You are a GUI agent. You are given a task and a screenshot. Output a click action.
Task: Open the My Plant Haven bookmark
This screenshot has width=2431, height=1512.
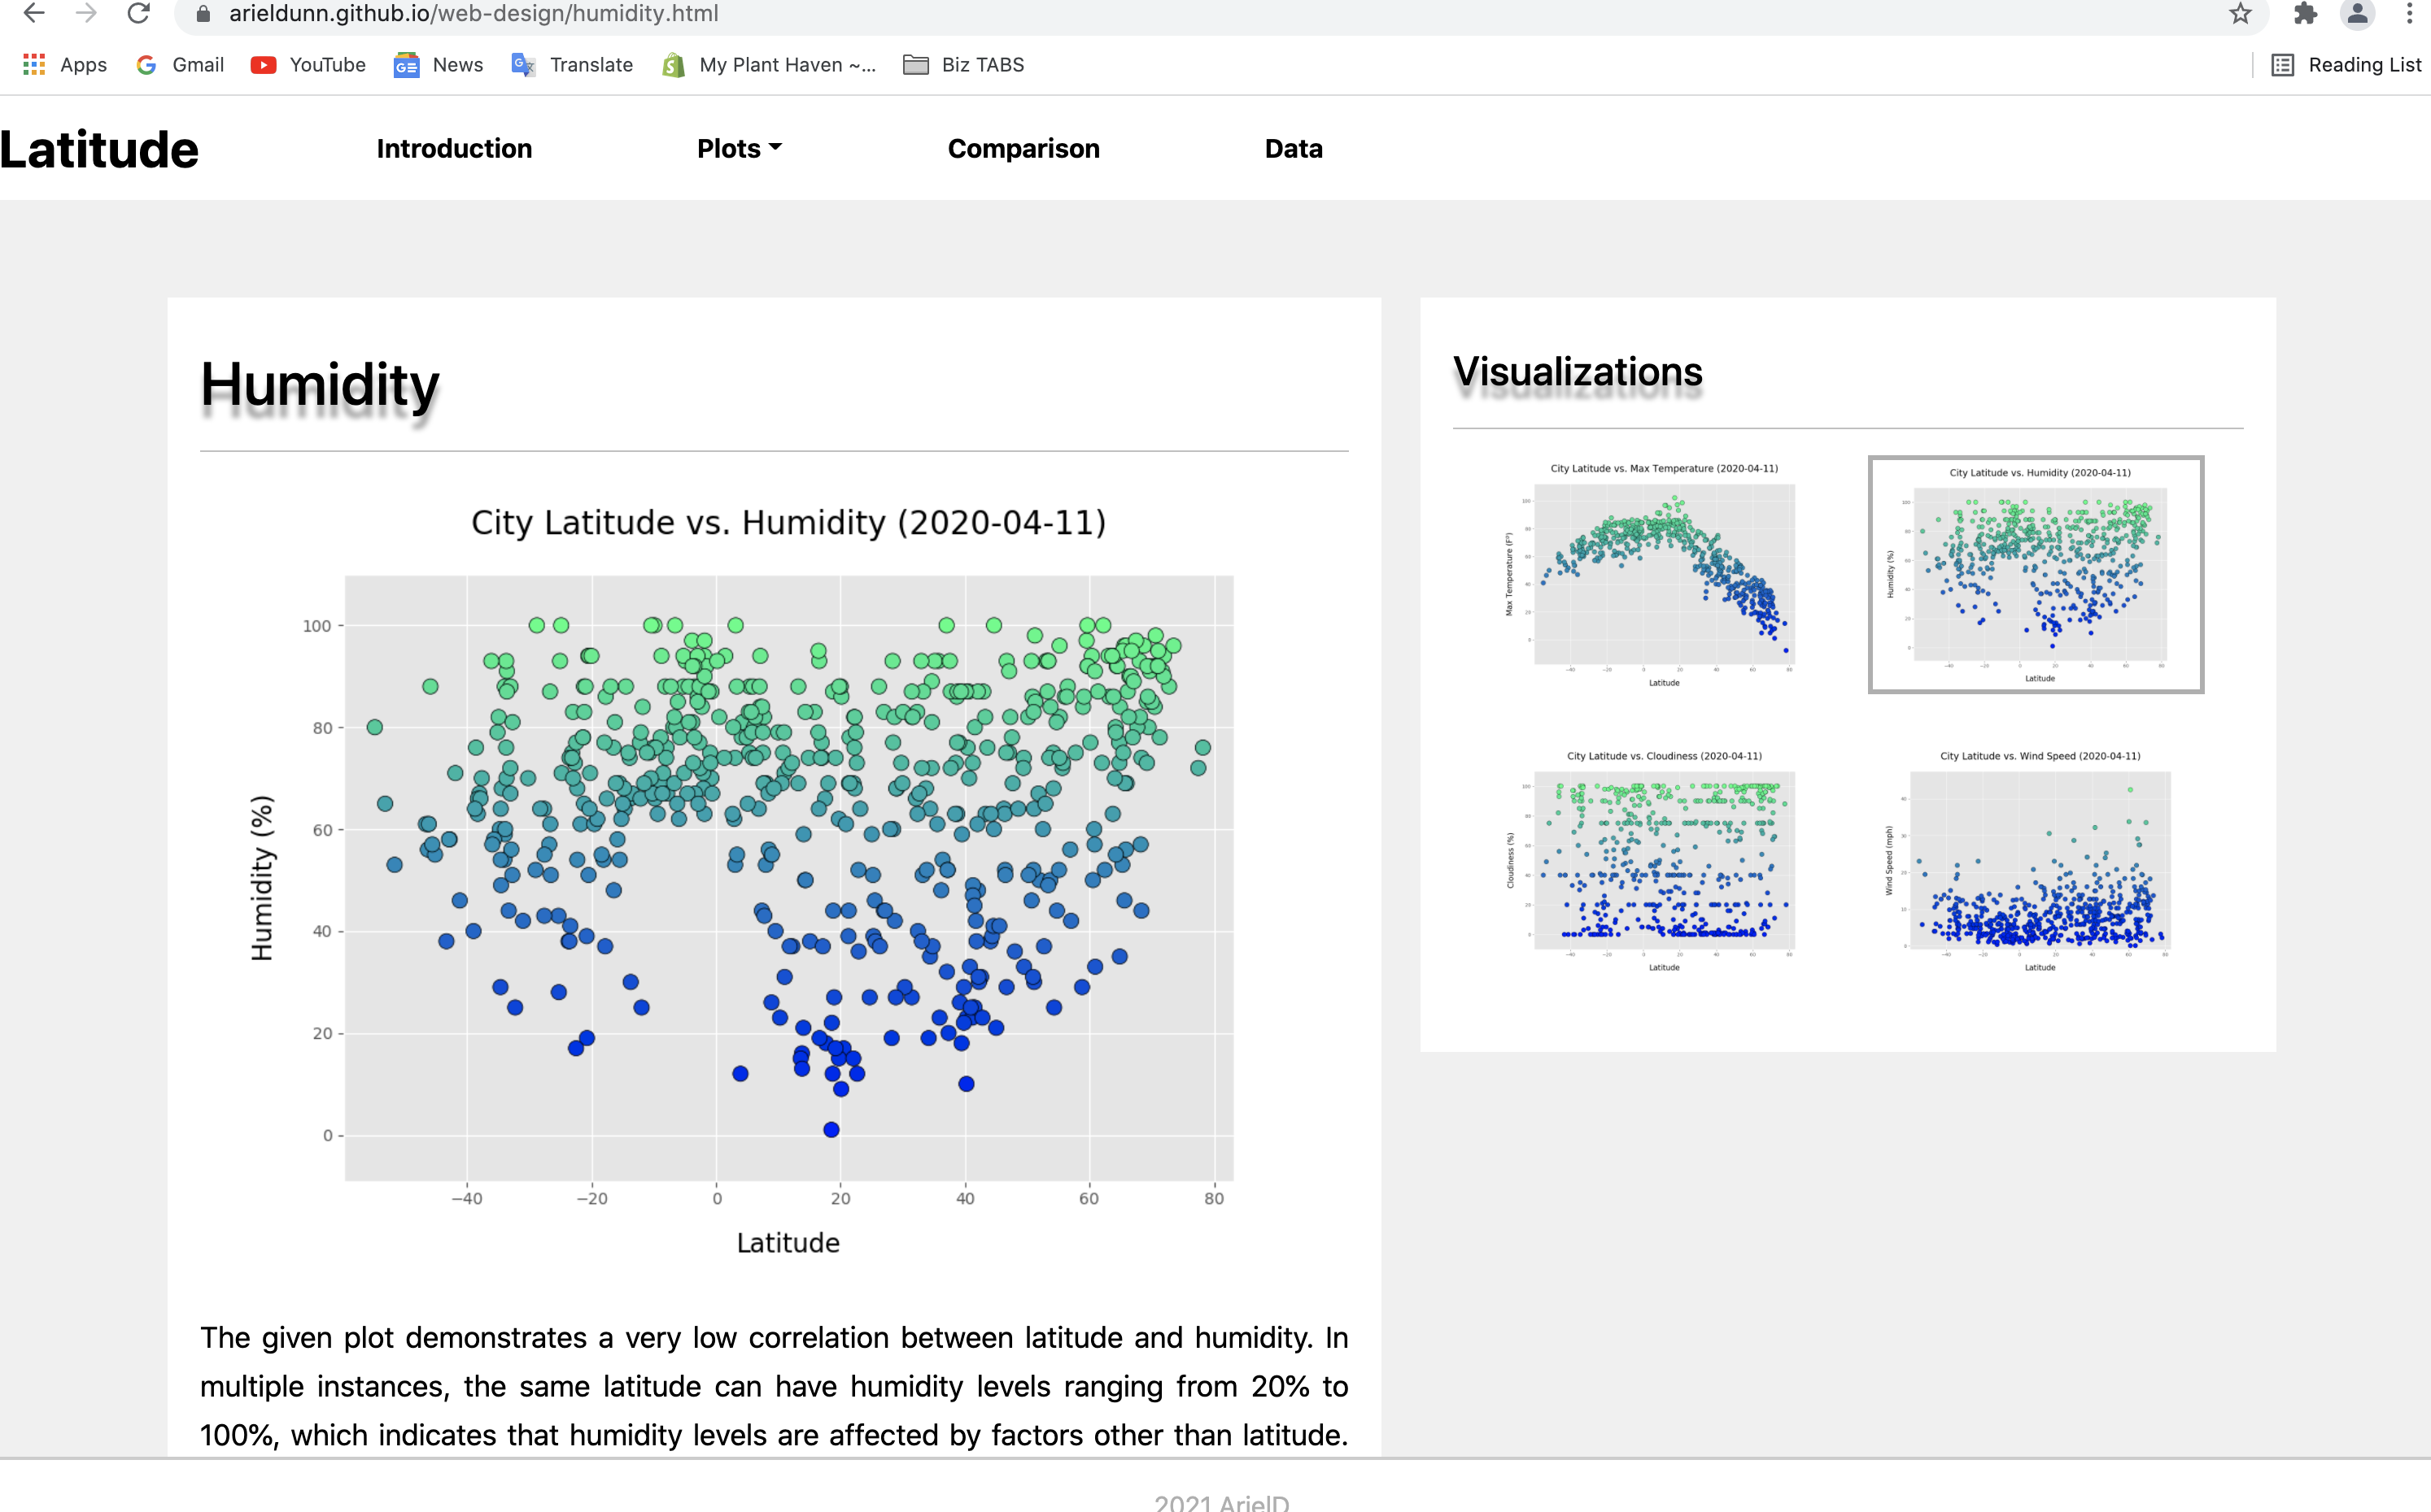point(769,64)
